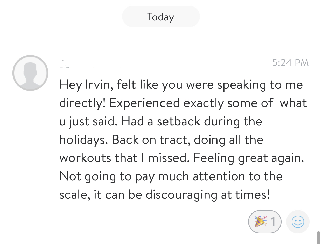This screenshot has width=322, height=244.
Task: Click the phrase Feeling great again
Action: [249, 158]
